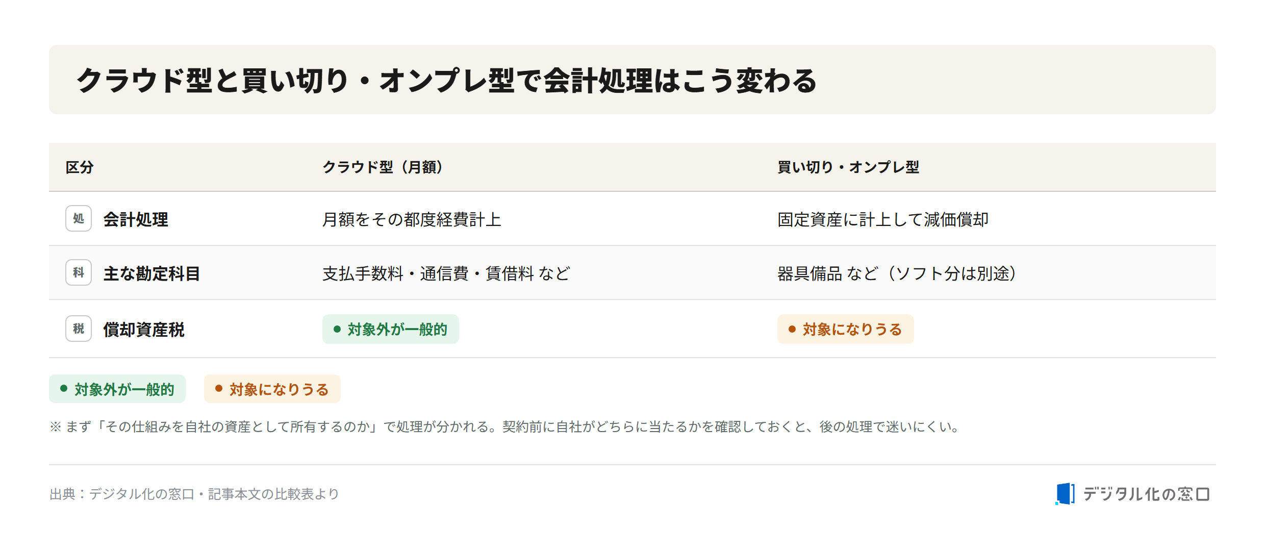Click the blue デジタル化の窓口 logo icon
The height and width of the screenshot is (553, 1265).
[x=1065, y=494]
